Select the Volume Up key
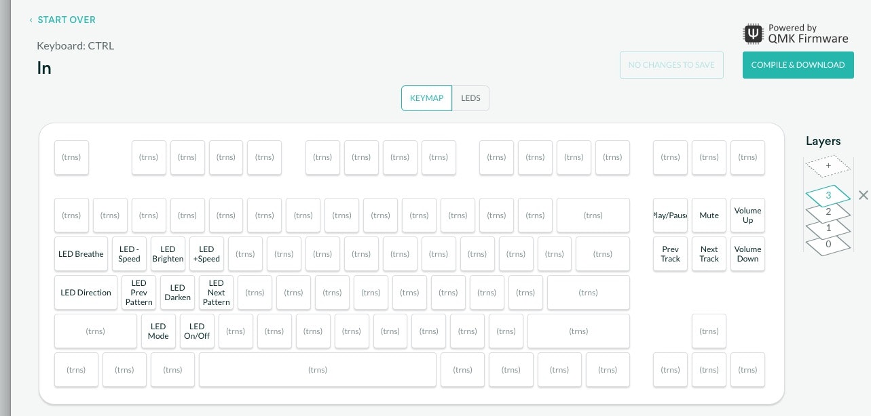Screen dimensions: 871x416 [747, 215]
